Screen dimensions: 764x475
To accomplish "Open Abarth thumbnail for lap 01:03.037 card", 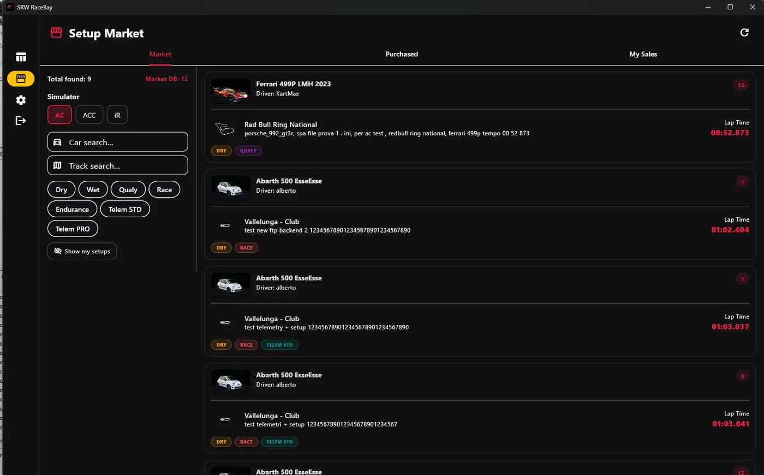I will [x=230, y=285].
